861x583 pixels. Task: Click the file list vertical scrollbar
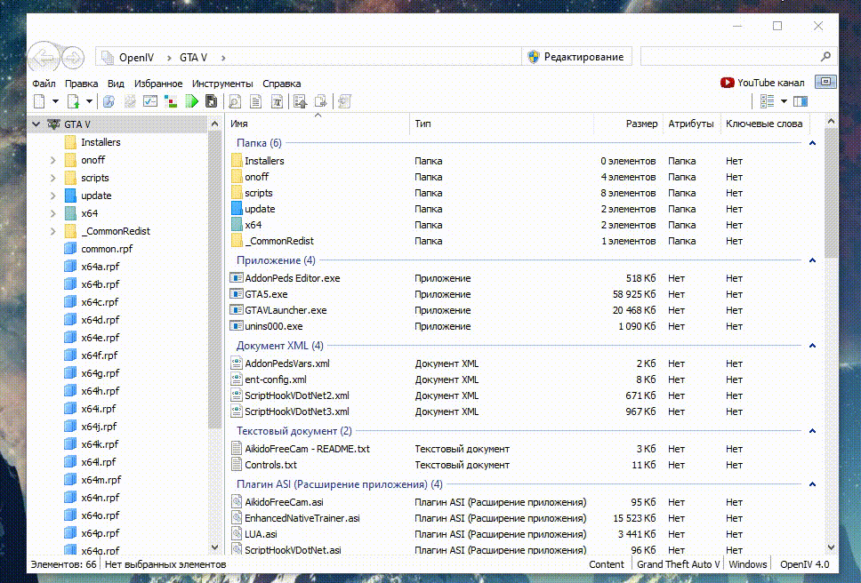(831, 267)
